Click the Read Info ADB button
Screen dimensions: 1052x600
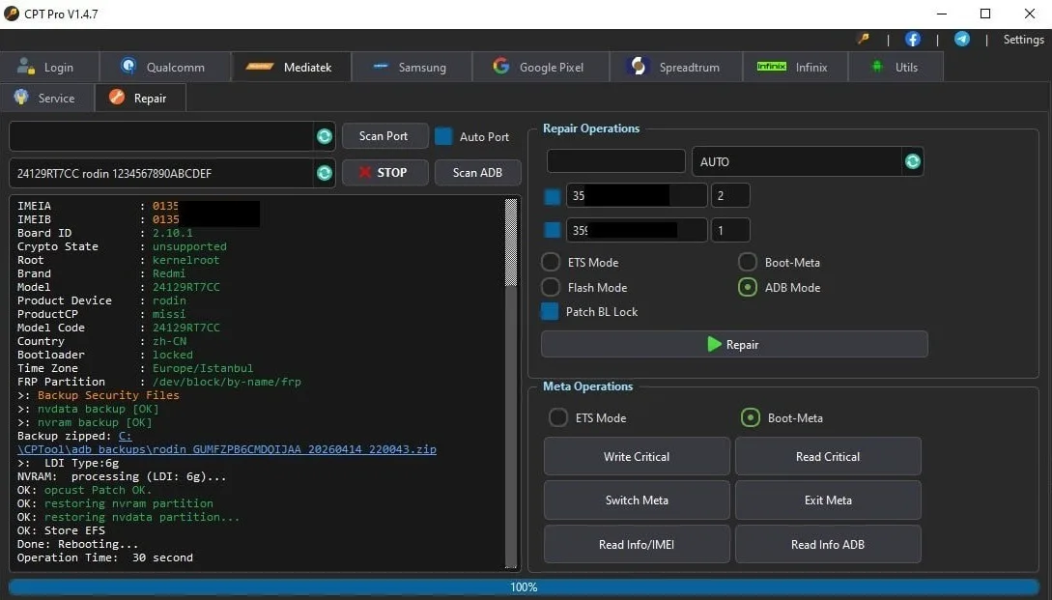(x=828, y=544)
